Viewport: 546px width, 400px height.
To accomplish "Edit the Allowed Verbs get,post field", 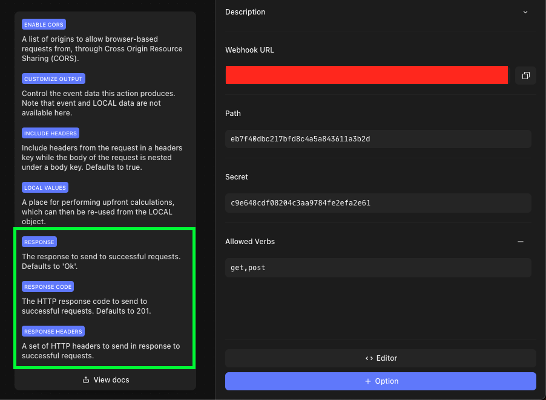I will pos(378,268).
